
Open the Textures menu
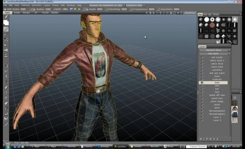tap(25, 5)
